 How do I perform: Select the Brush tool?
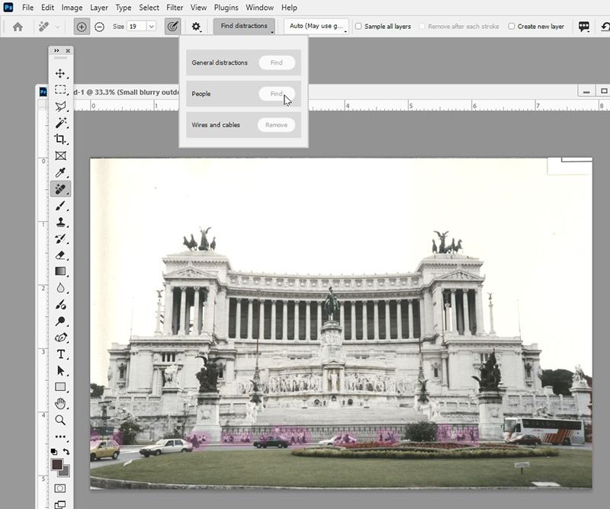[x=60, y=206]
